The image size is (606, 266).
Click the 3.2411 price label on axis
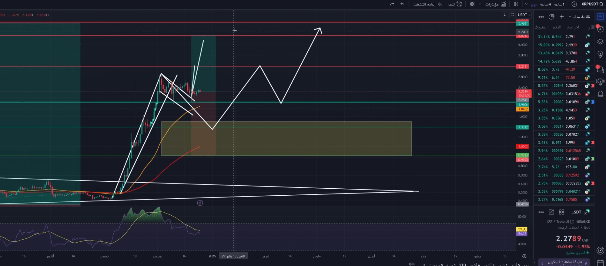[x=523, y=66]
